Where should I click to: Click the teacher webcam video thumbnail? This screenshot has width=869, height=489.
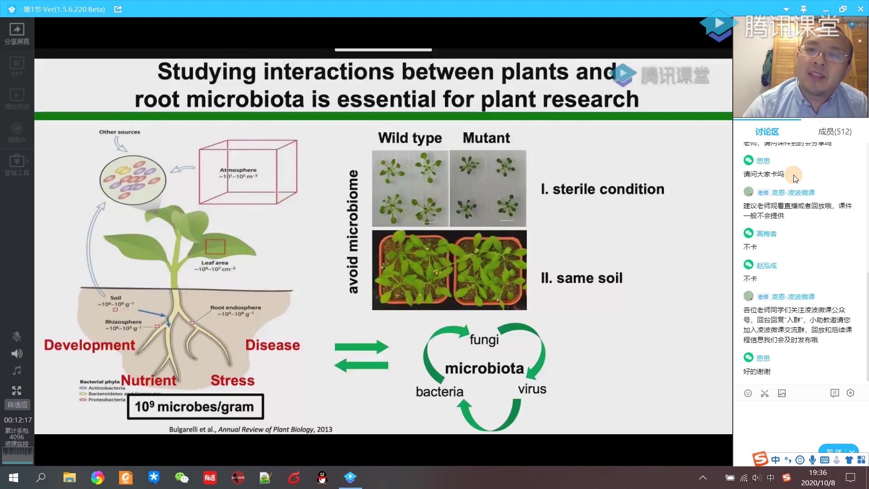[x=800, y=67]
